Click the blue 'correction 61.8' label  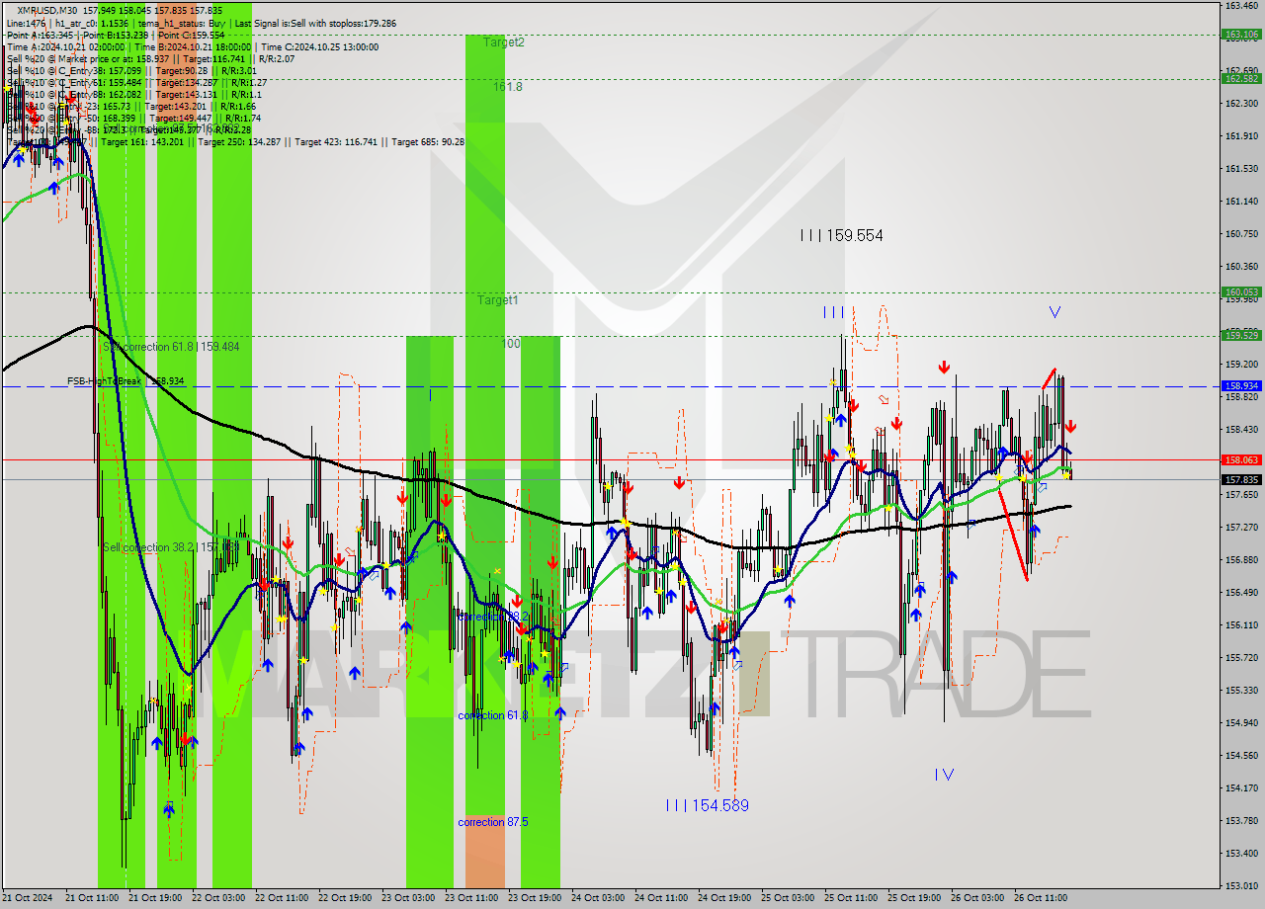[x=492, y=715]
